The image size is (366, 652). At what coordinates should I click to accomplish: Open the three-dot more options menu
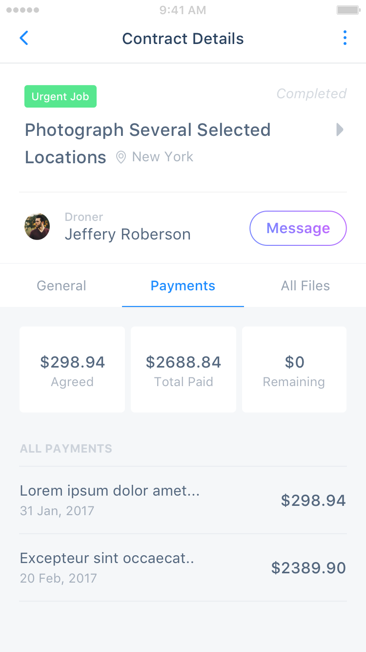coord(345,38)
